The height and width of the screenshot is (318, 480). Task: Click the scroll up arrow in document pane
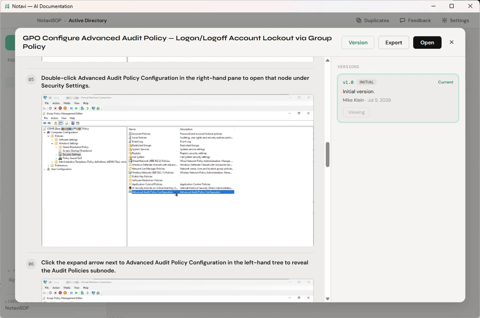pos(327,60)
